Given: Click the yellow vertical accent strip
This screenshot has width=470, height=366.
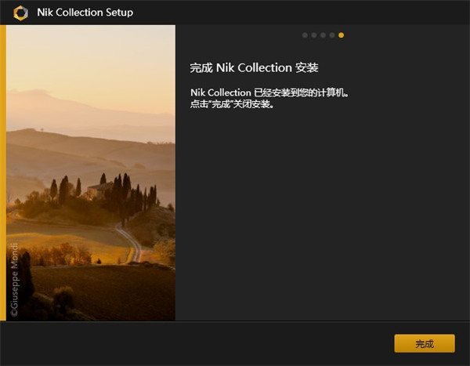Looking at the screenshot, I should pyautogui.click(x=3, y=172).
